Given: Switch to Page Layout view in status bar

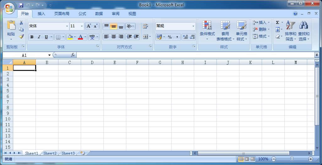Looking at the screenshot, I should [x=247, y=159].
